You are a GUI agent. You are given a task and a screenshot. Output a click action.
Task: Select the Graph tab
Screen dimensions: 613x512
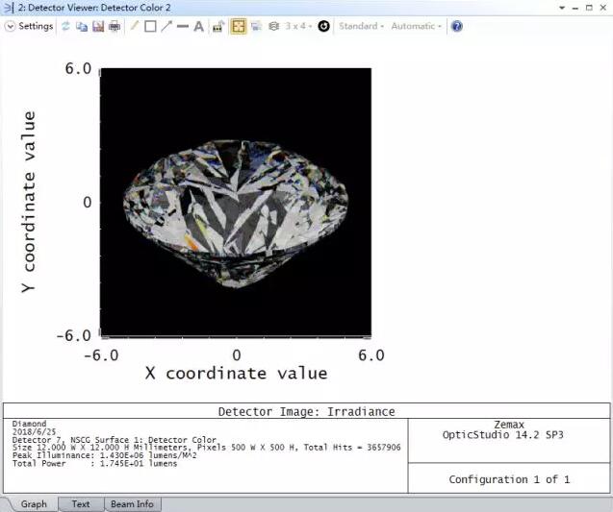[34, 503]
